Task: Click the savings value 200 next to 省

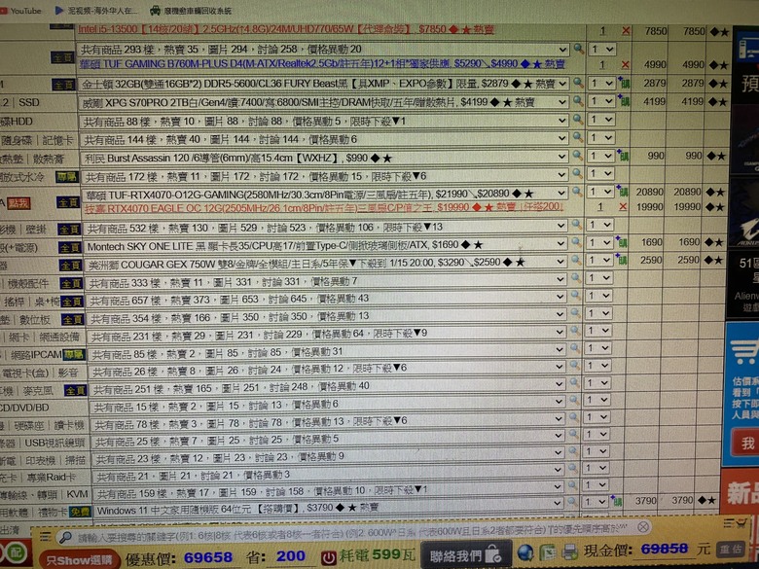Action: tap(290, 556)
